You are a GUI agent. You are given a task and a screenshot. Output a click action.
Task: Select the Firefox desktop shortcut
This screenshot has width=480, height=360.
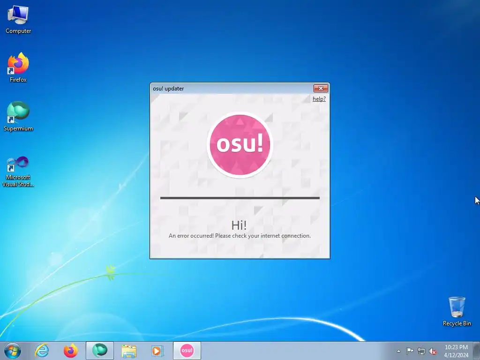(x=18, y=67)
